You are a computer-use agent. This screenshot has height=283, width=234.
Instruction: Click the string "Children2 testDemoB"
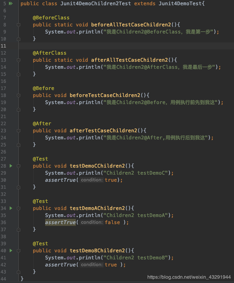click(x=136, y=258)
